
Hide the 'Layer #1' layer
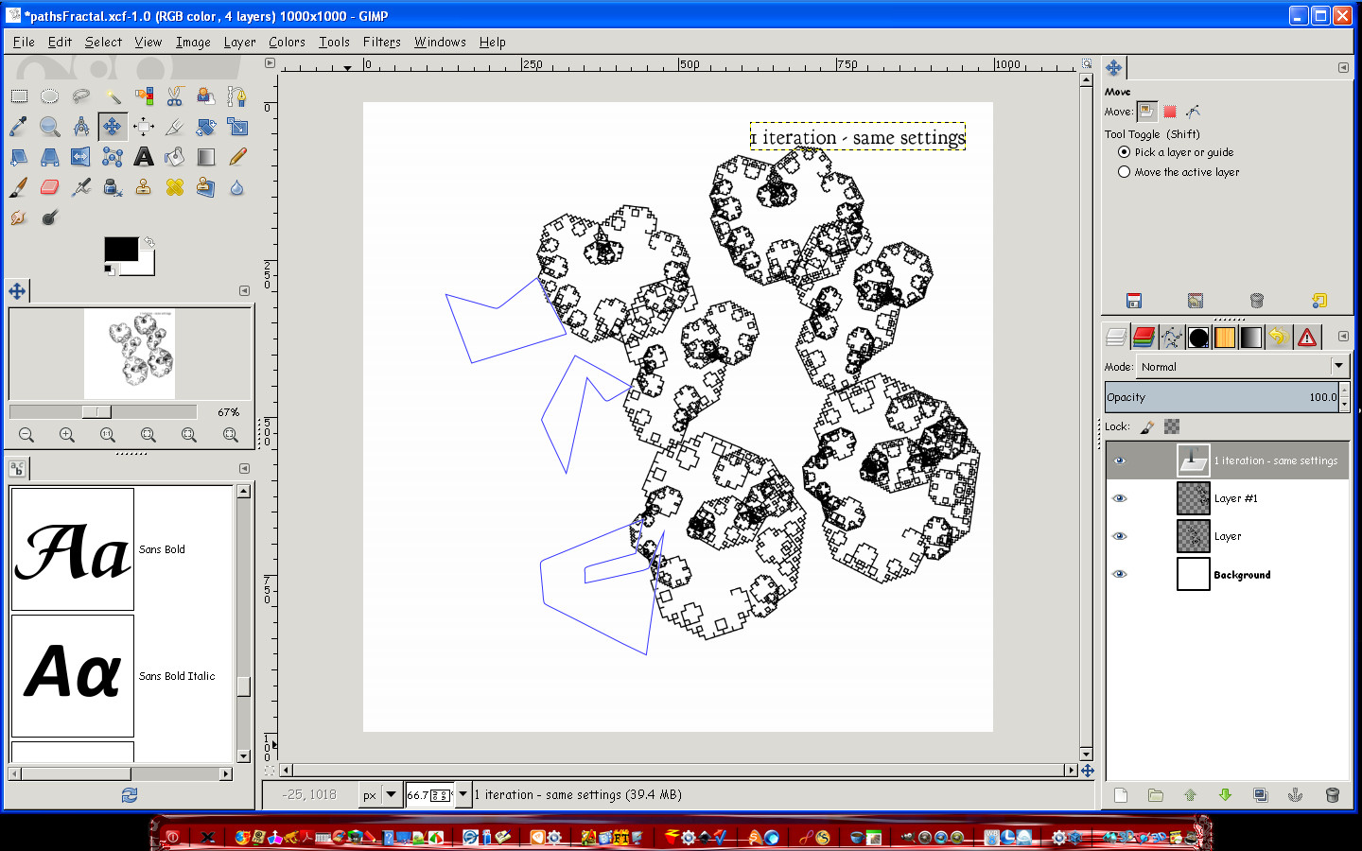click(1120, 498)
